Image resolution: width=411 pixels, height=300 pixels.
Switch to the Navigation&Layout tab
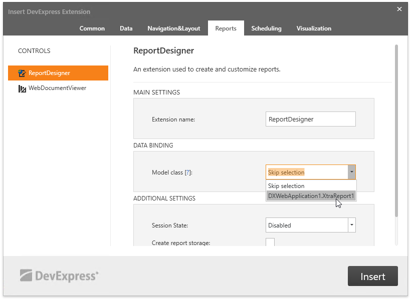[x=174, y=28]
